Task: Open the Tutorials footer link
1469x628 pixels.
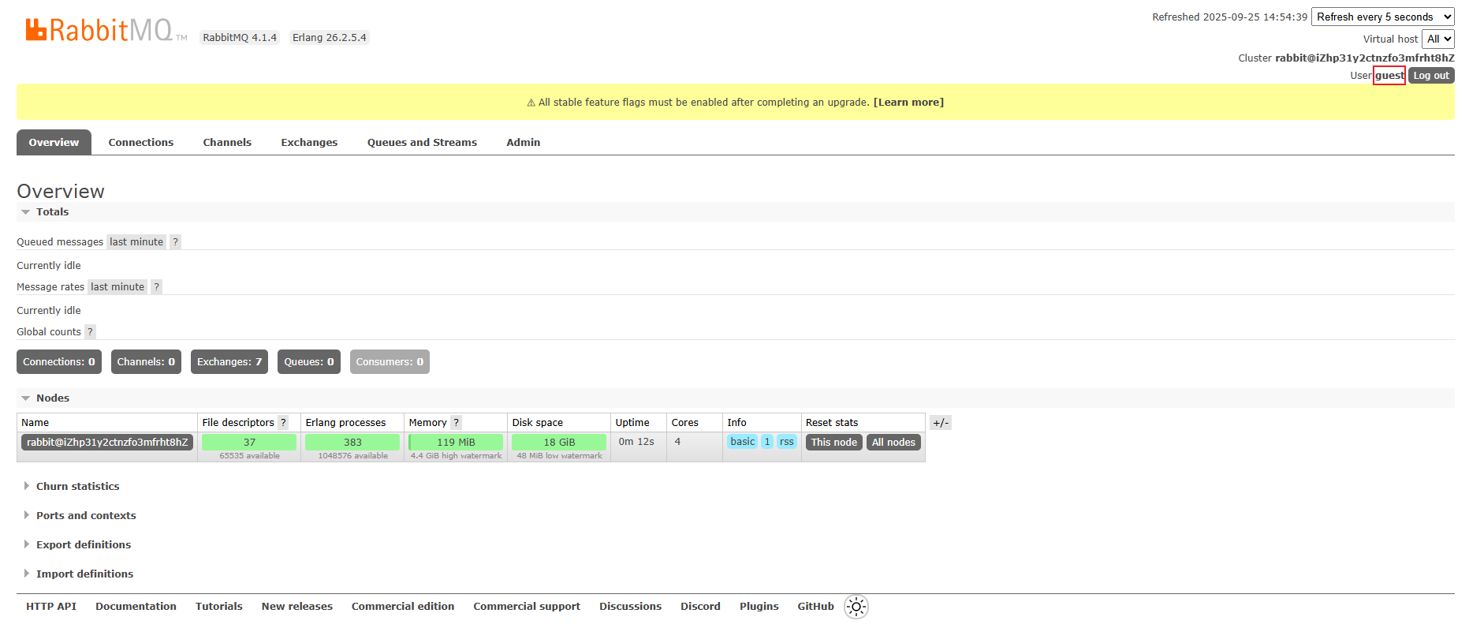Action: point(219,607)
